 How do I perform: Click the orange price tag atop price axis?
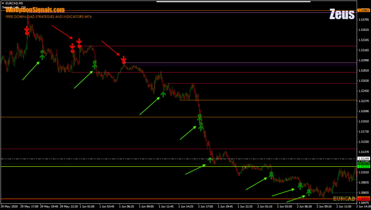(364, 10)
